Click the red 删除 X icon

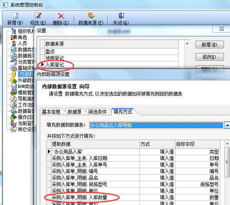tap(61, 16)
